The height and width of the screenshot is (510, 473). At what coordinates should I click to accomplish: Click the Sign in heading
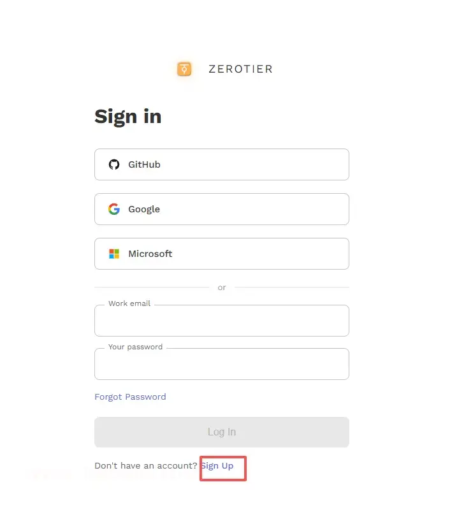127,116
